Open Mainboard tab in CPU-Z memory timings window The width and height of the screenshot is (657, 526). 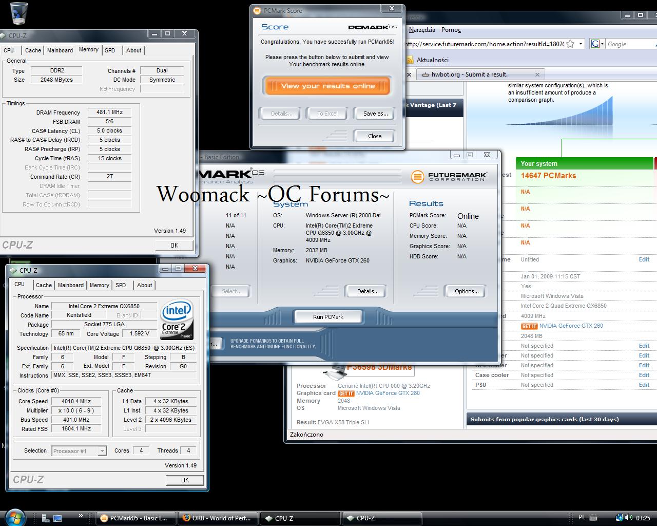(60, 50)
